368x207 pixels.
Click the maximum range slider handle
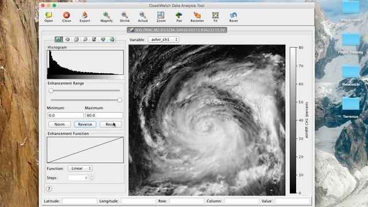click(x=120, y=100)
